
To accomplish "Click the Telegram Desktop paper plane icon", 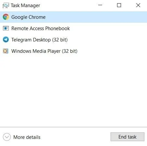I will point(6,39).
